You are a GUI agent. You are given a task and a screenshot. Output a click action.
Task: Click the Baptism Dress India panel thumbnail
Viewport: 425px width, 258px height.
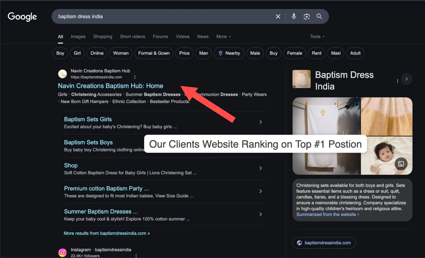(301, 79)
